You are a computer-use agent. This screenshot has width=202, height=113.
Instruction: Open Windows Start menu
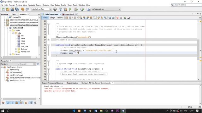click(3, 111)
